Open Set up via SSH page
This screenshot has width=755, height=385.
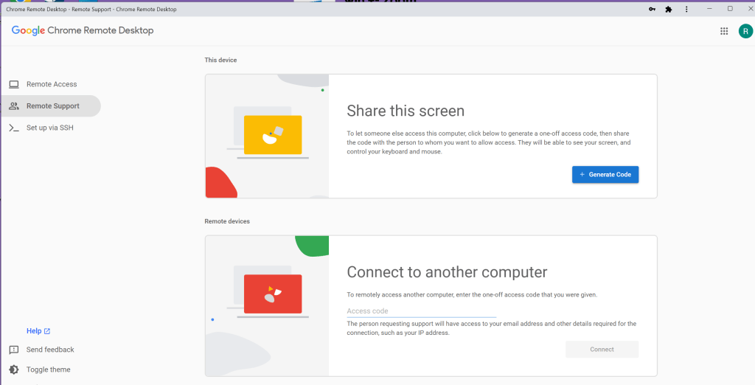[50, 128]
